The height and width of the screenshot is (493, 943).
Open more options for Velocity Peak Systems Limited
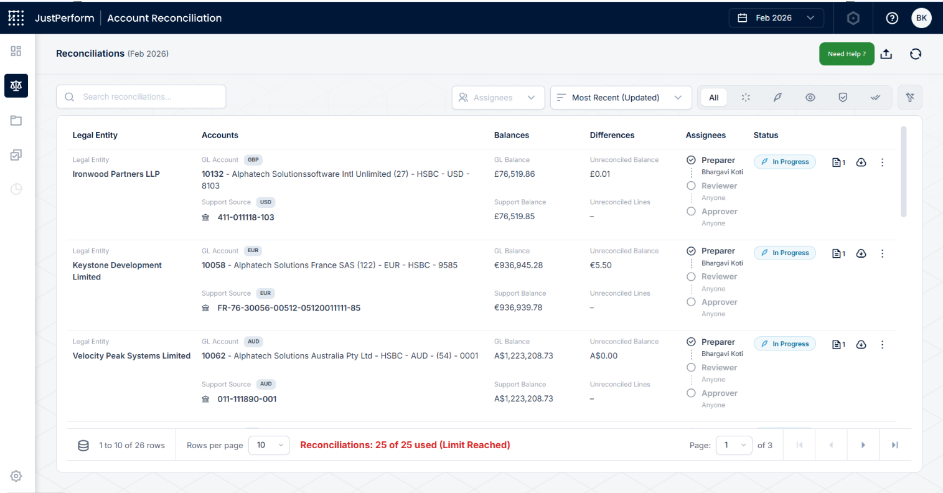coord(882,344)
